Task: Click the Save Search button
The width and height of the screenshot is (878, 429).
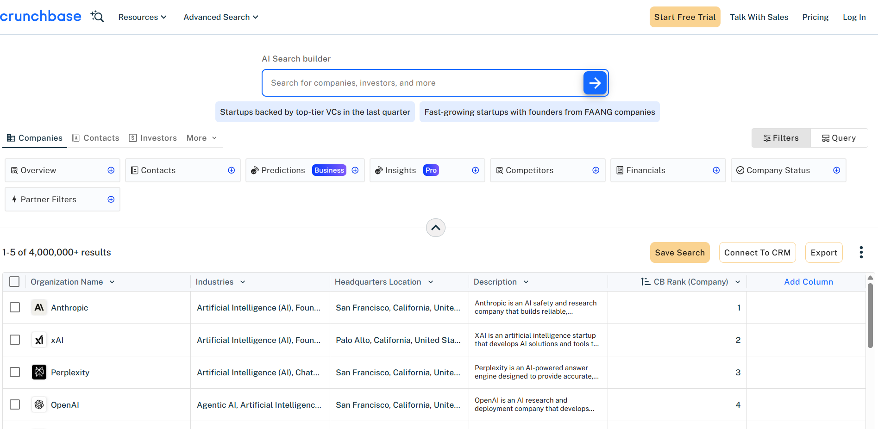Action: (680, 253)
